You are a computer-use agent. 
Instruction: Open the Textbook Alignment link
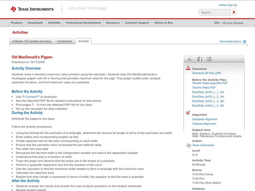pos(204,124)
